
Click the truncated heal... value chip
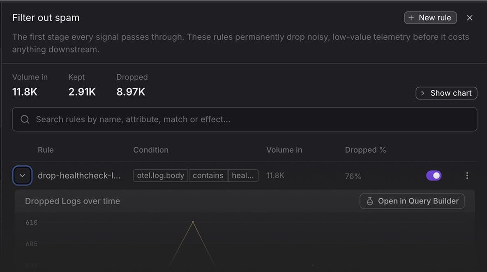(243, 176)
